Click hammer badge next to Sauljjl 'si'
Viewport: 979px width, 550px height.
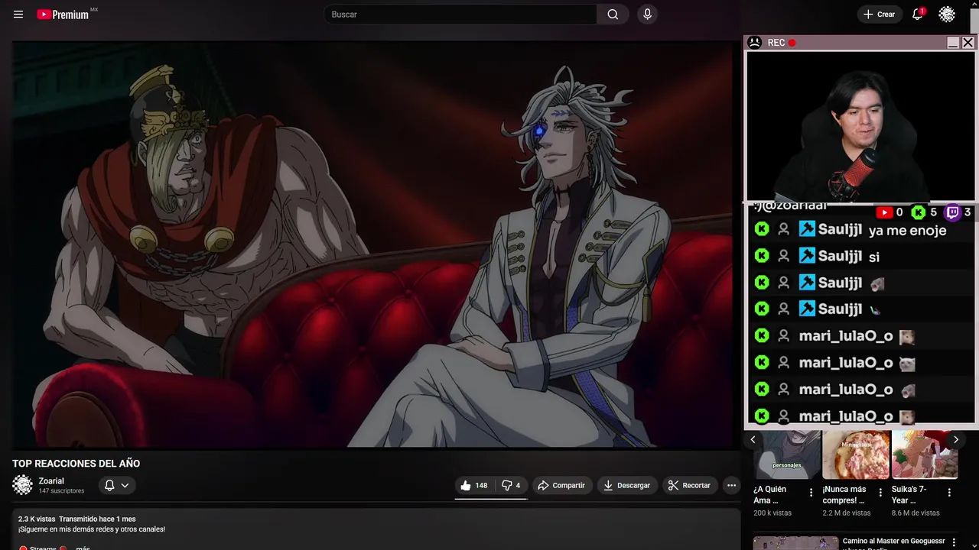(x=807, y=256)
